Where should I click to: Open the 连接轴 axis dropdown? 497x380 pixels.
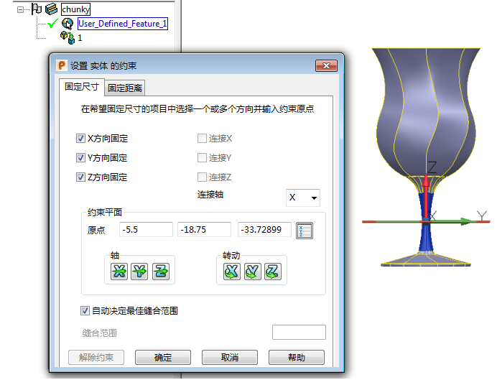pos(303,198)
